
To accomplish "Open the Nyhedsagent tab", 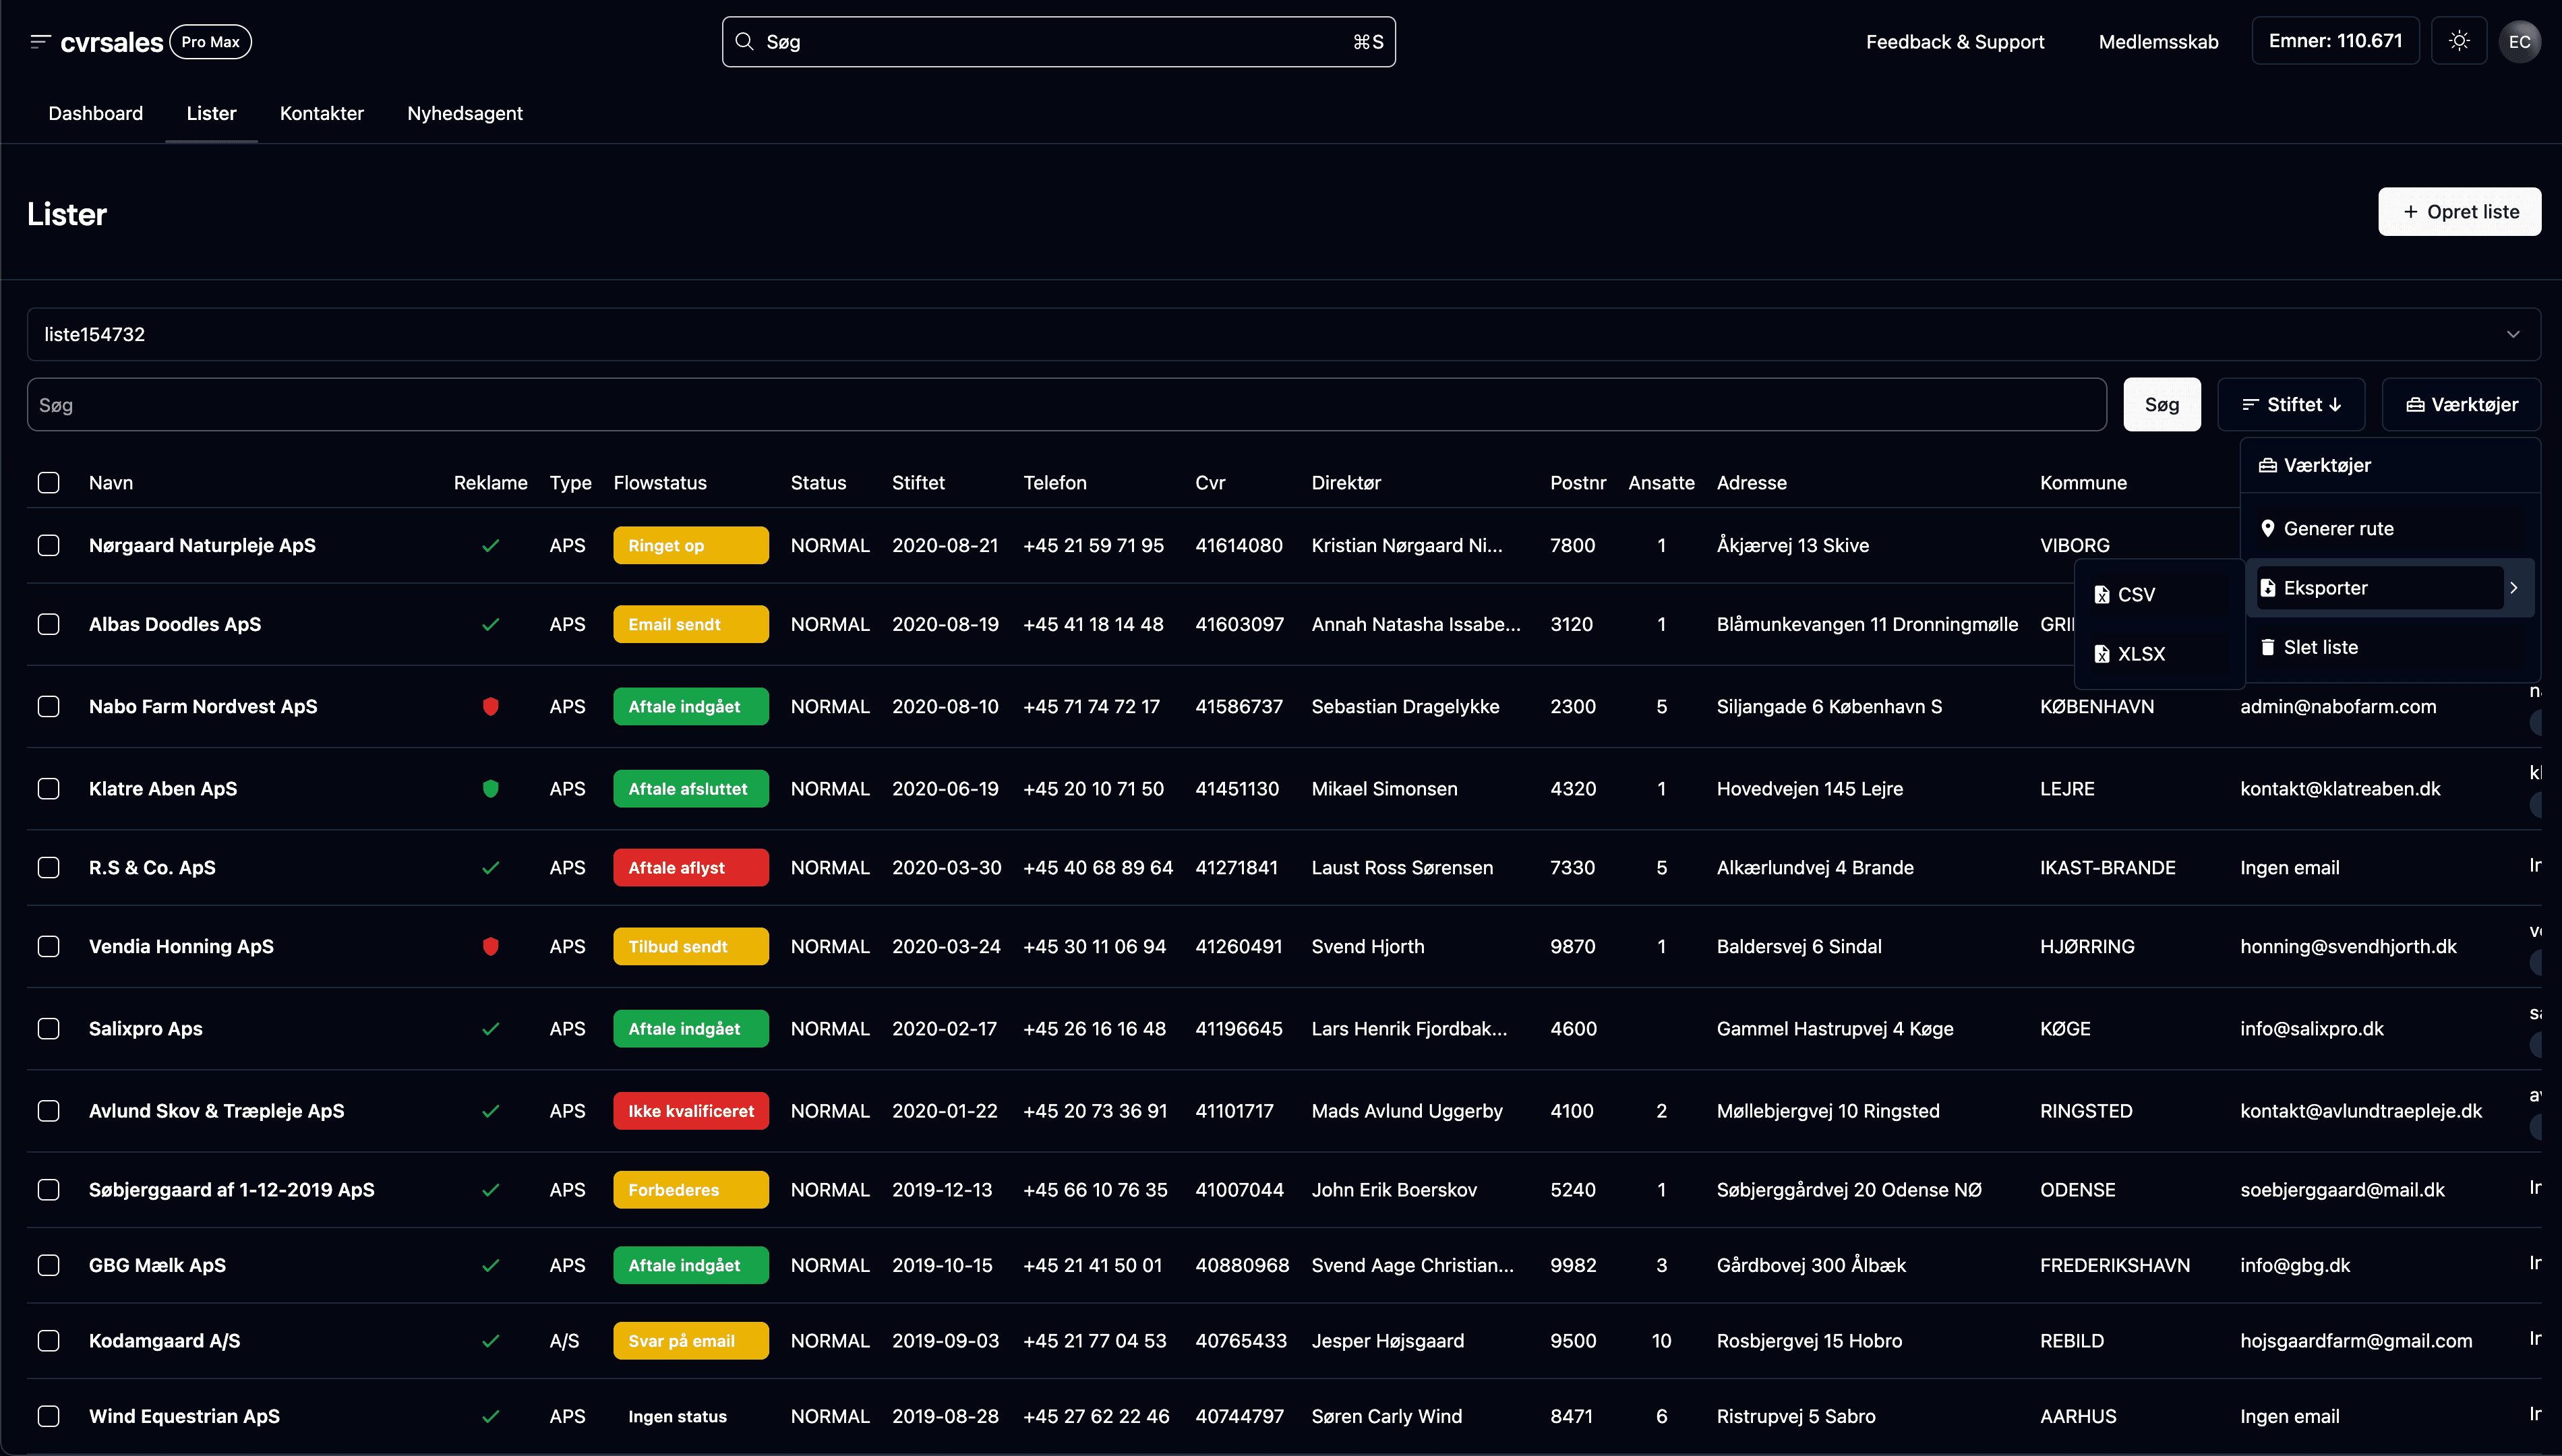I will pyautogui.click(x=464, y=113).
